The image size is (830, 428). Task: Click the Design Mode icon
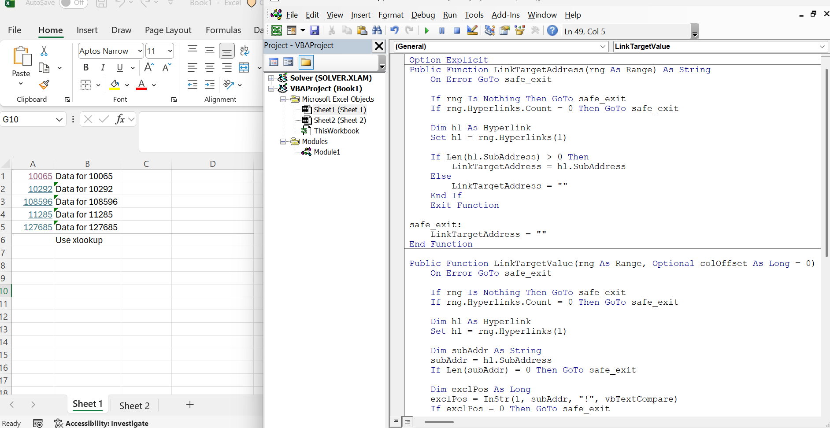pyautogui.click(x=472, y=31)
